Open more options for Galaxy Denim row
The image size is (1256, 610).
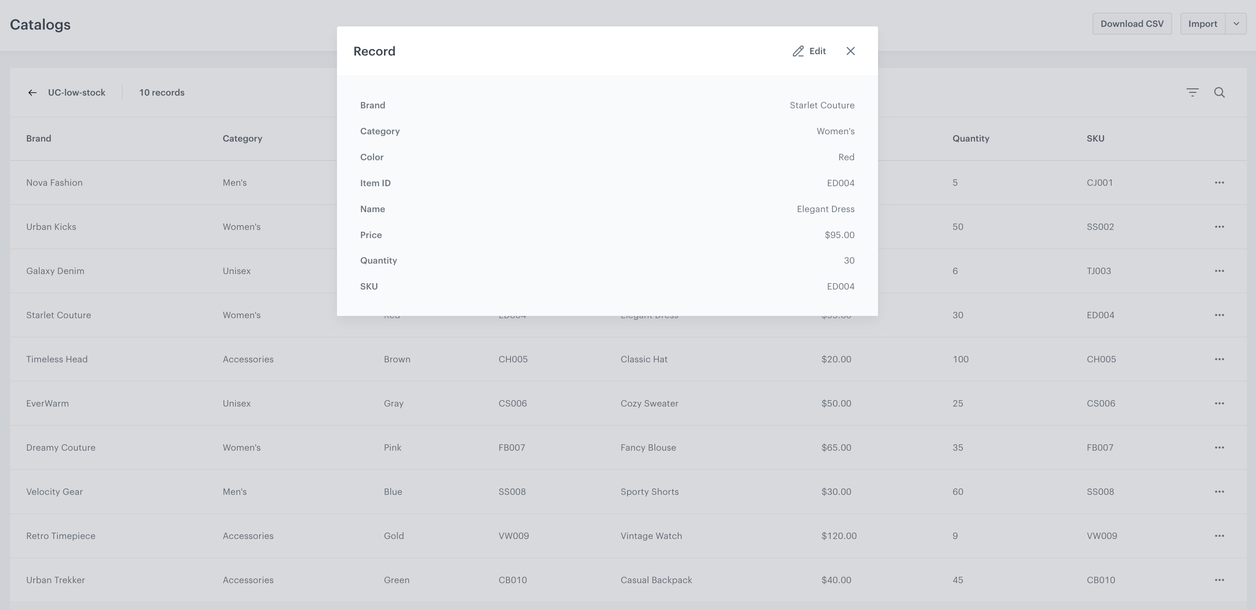[1219, 271]
